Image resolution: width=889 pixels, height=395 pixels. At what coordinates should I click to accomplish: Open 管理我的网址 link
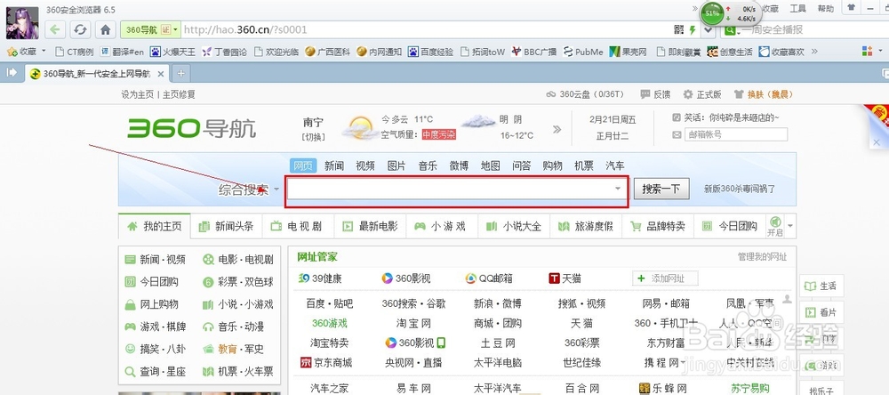click(762, 257)
